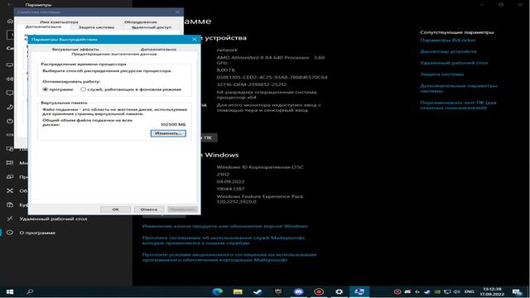Click the red record app taskbar icon
The height and width of the screenshot is (298, 530).
(319, 291)
